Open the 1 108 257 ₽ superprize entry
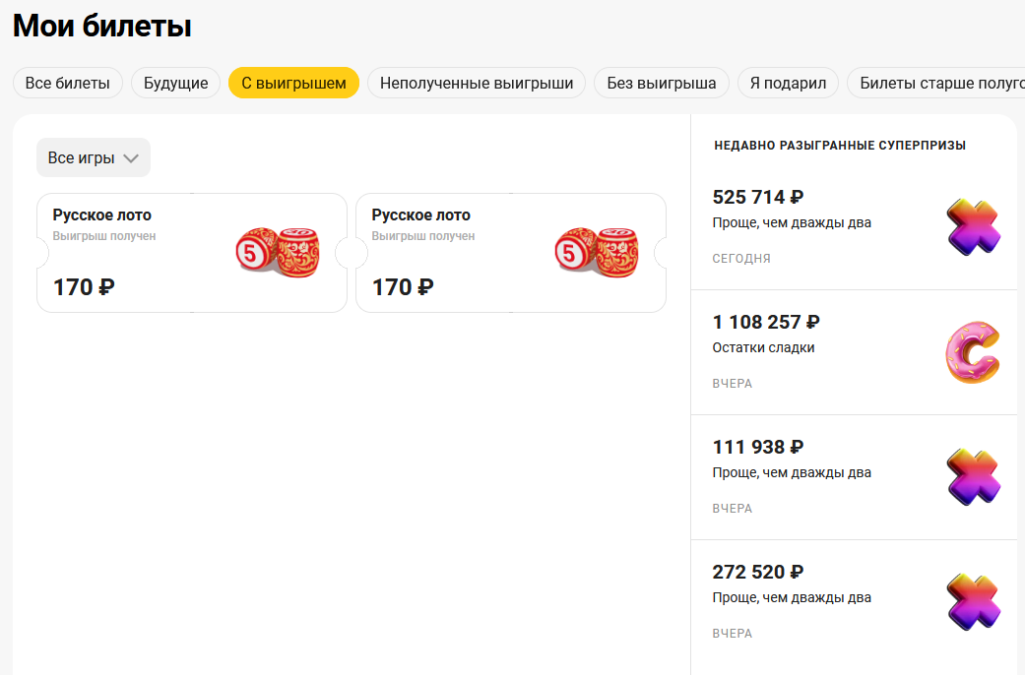Image resolution: width=1025 pixels, height=675 pixels. pos(766,322)
